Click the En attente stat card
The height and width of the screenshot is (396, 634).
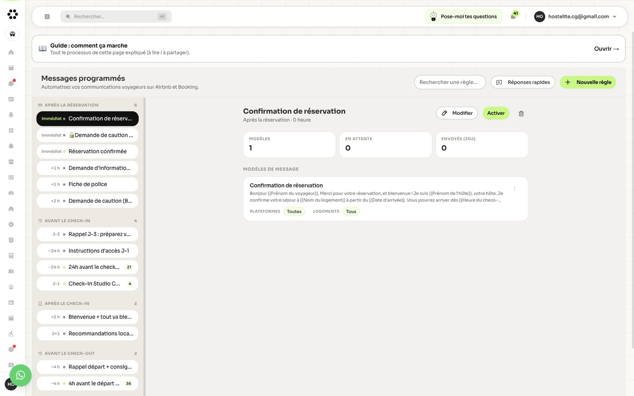coord(385,145)
